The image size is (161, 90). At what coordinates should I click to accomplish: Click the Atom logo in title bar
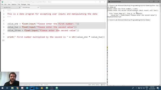tap(2, 2)
